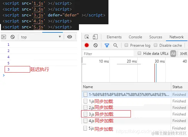Click the file icon beside 5.js

(x=85, y=128)
